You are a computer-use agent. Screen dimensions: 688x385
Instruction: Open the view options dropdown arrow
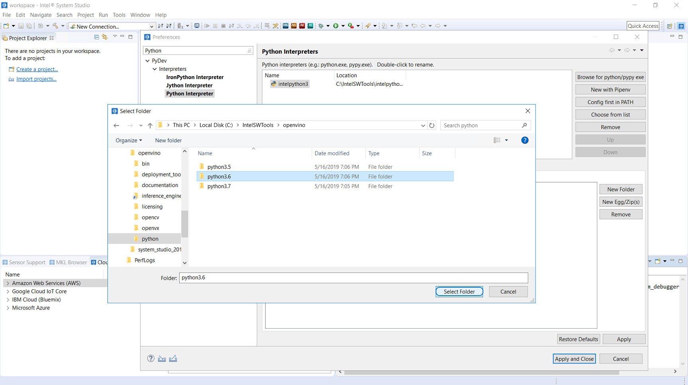(506, 140)
